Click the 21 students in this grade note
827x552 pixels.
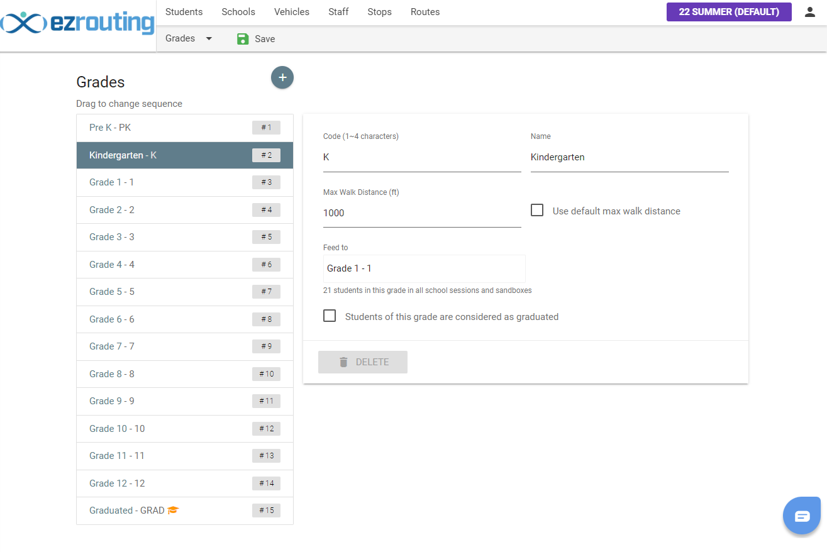tap(428, 290)
